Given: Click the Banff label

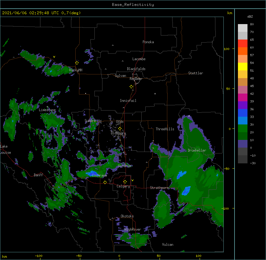Looking at the screenshot, I should click(38, 175).
